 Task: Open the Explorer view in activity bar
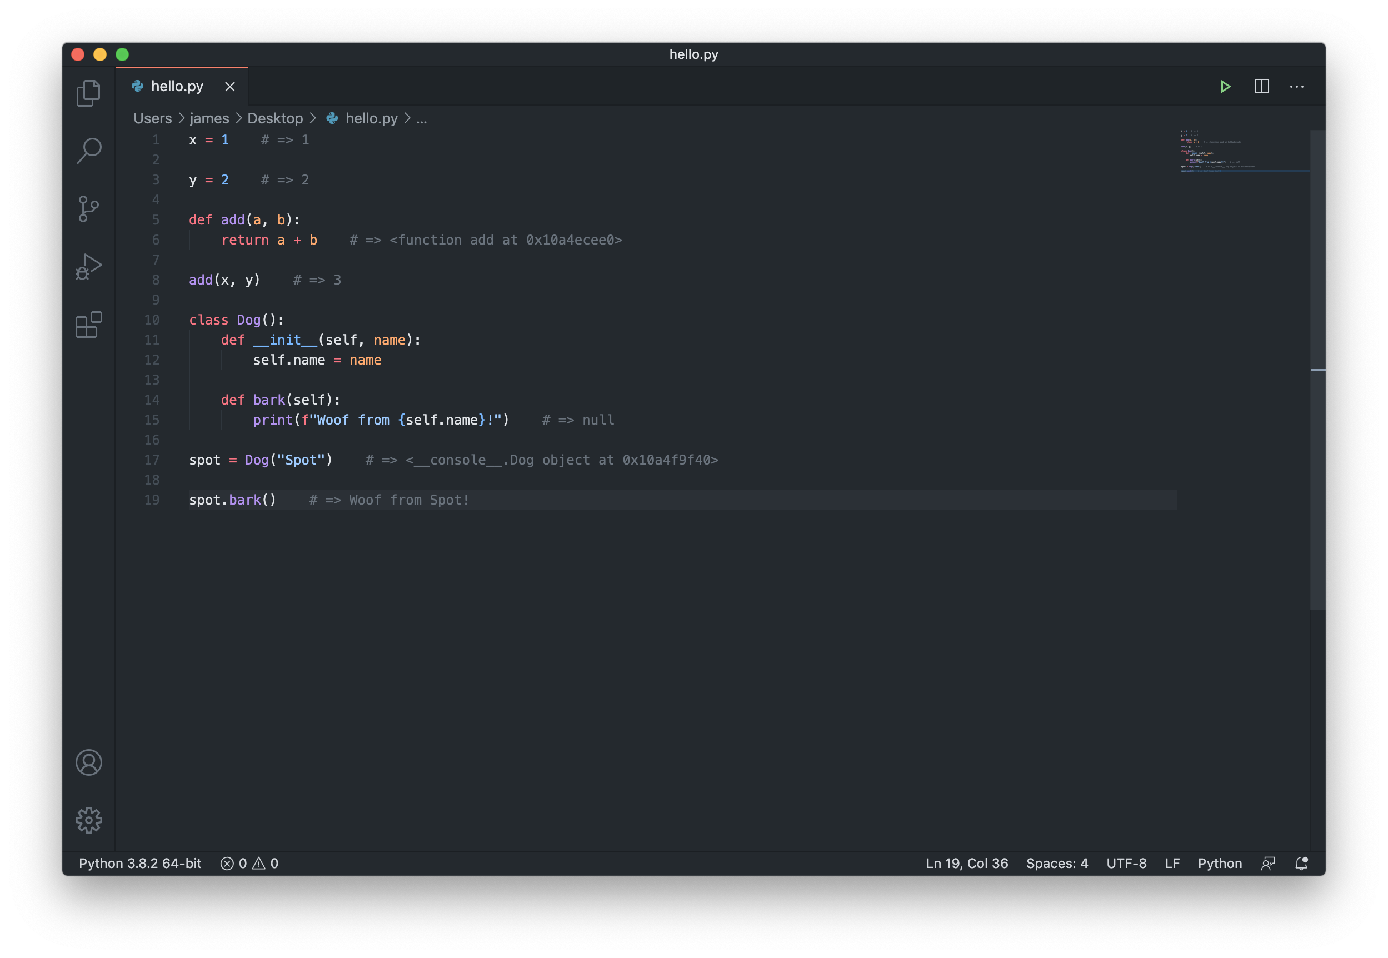click(x=89, y=93)
